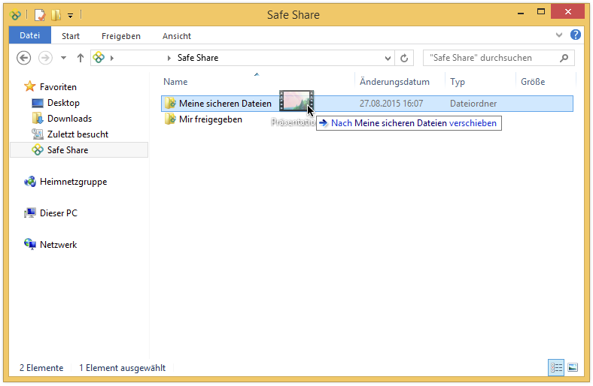
Task: Switch to details view icon
Action: [556, 367]
